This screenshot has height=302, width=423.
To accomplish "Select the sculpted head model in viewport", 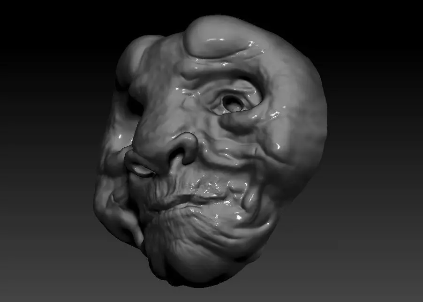I will 211,151.
